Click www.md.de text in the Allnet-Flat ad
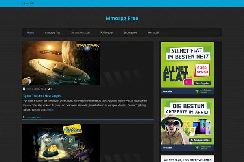Image resolution: width=244 pixels, height=162 pixels. pos(167,91)
